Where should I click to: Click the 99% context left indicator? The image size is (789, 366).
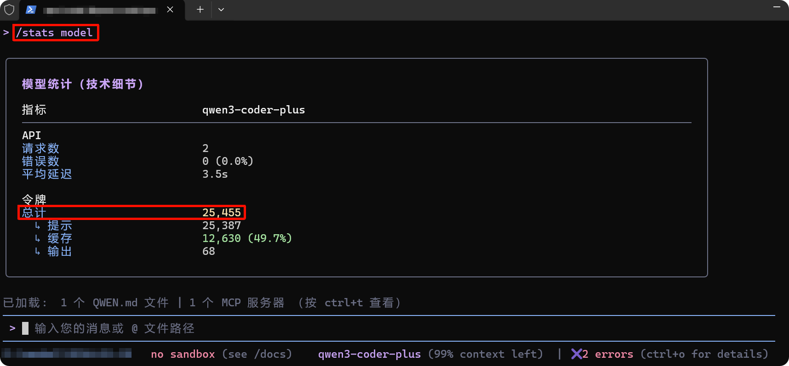486,354
